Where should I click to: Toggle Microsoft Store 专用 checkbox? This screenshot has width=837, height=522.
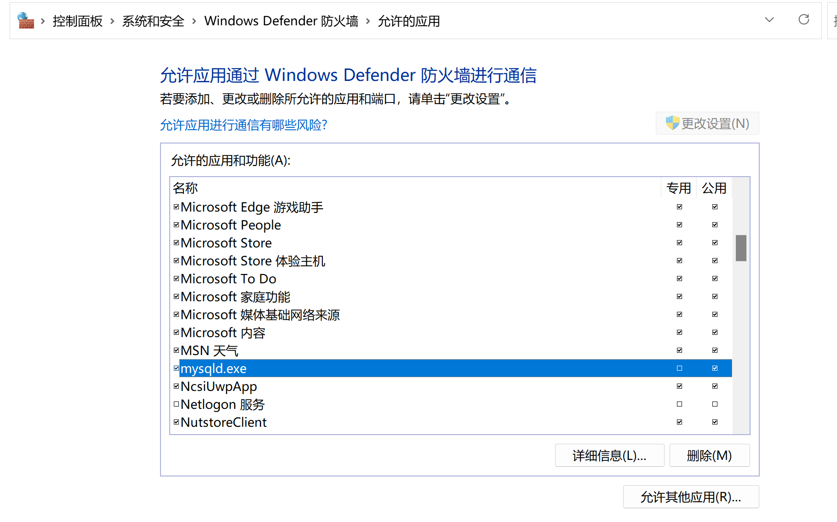[679, 243]
